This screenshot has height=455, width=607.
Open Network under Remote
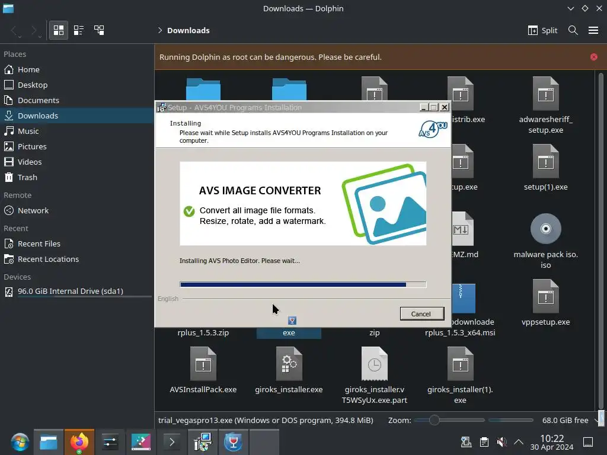(x=77, y=211)
